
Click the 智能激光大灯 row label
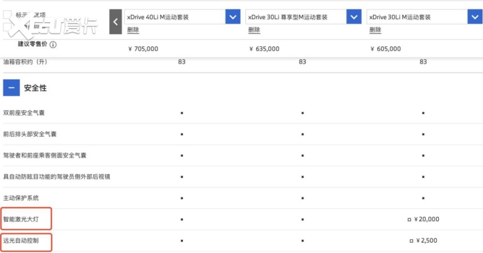coord(21,219)
